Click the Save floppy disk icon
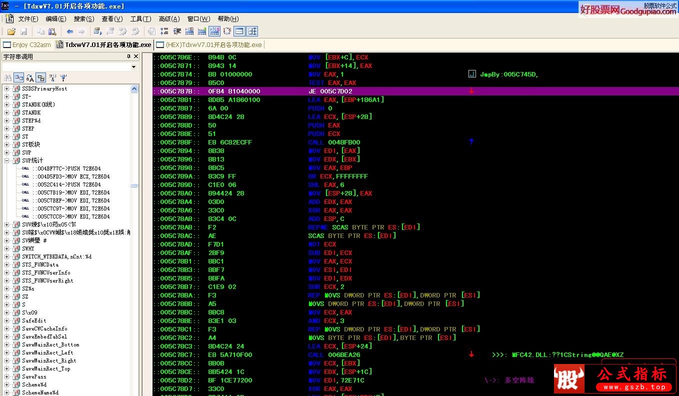This screenshot has height=396, width=679. 23,31
